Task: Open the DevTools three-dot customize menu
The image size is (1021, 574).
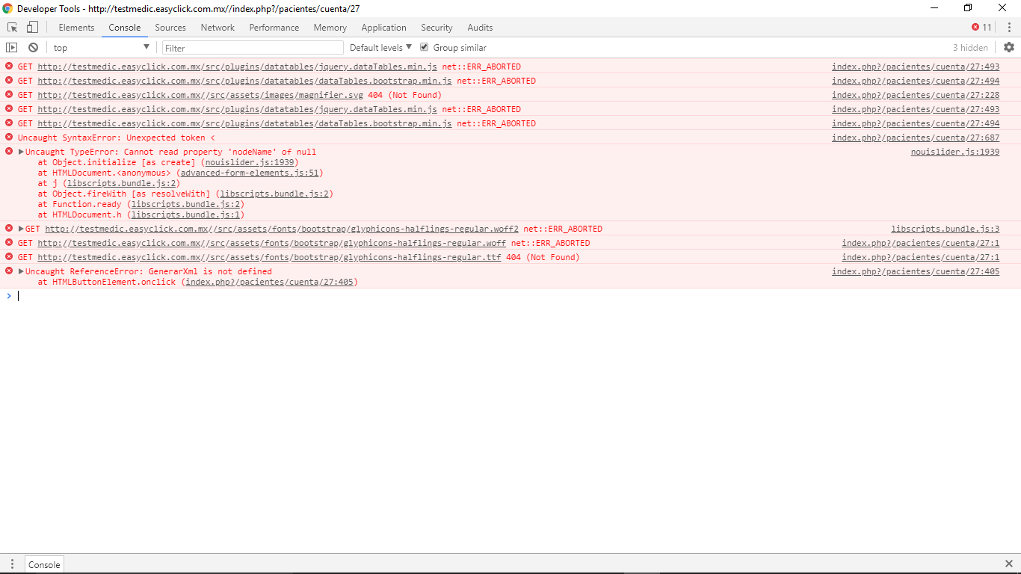Action: pos(1009,28)
